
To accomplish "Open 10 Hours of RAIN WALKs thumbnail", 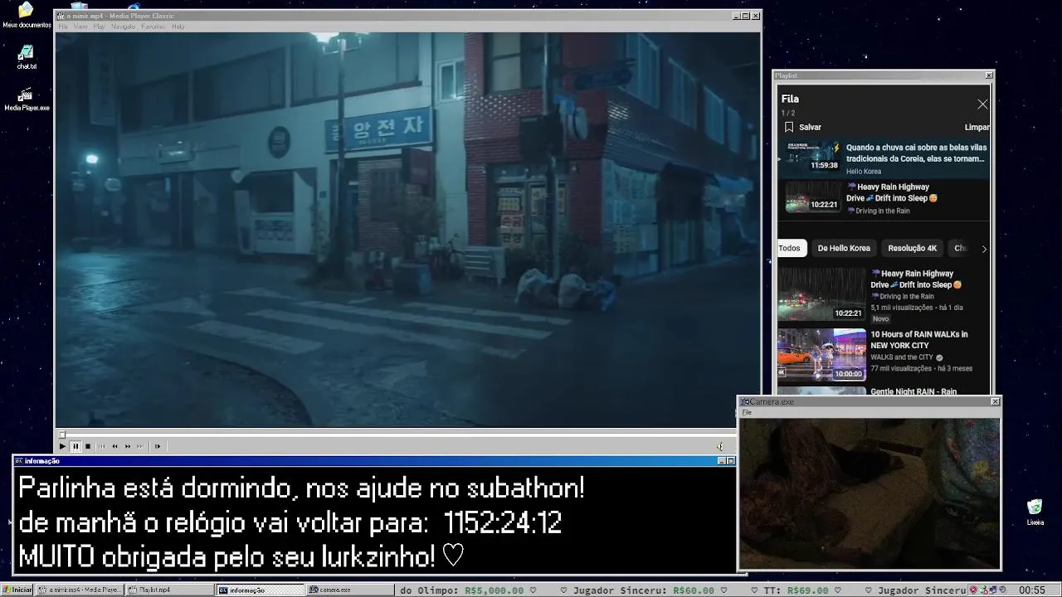I will click(821, 355).
